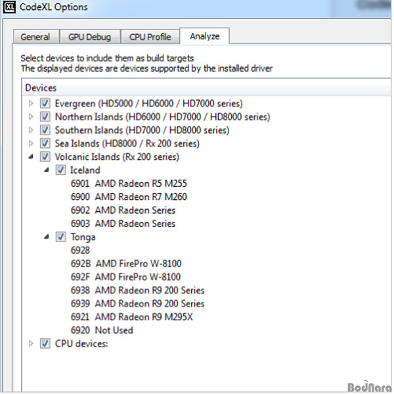The image size is (394, 394).
Task: Click the Southern Islands series label
Action: 142,130
